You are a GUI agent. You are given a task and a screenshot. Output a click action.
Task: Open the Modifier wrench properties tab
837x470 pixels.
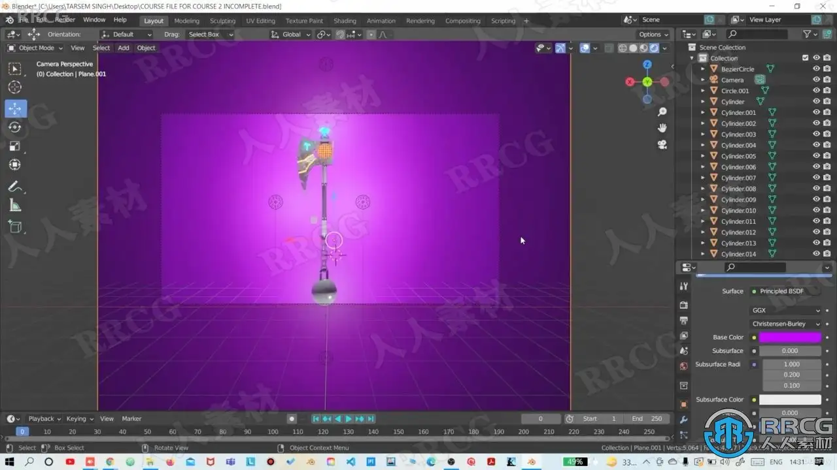point(683,420)
